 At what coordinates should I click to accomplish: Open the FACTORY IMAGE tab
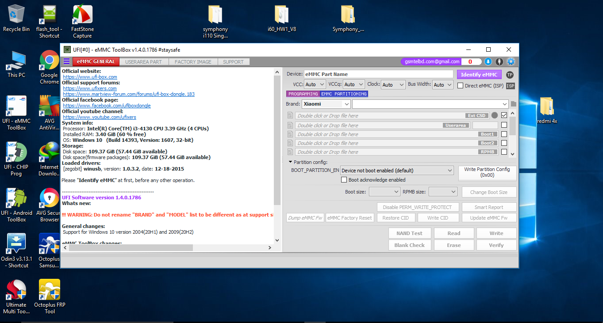(x=193, y=62)
